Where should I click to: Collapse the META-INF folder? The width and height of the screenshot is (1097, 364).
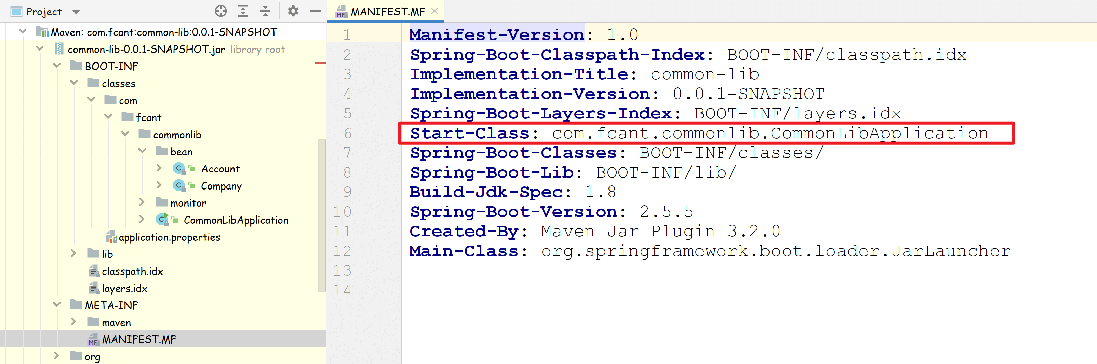(x=57, y=305)
